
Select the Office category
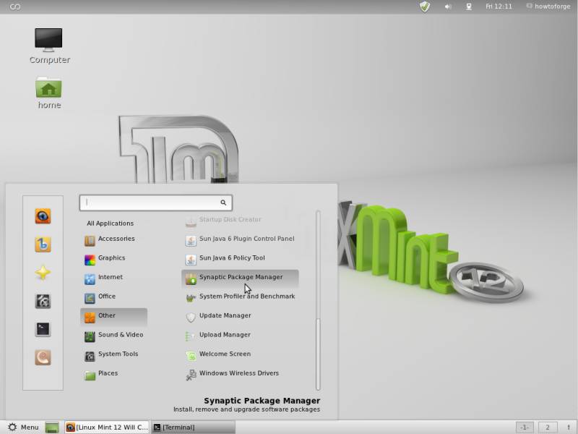[x=113, y=297]
